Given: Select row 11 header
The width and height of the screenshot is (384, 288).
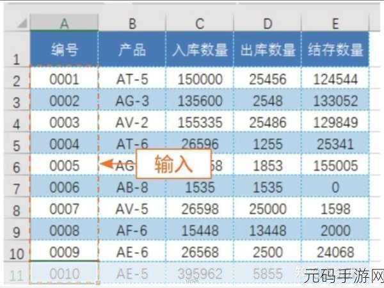Looking at the screenshot, I should pyautogui.click(x=17, y=273).
